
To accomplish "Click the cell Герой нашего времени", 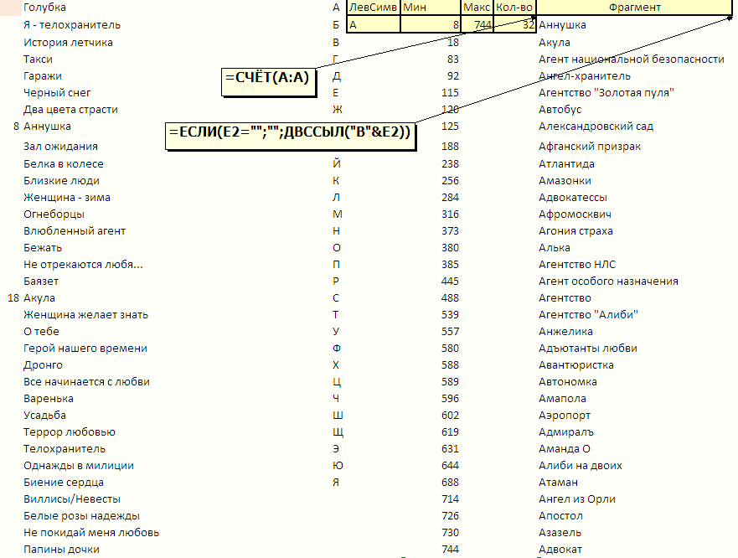I will tap(85, 348).
